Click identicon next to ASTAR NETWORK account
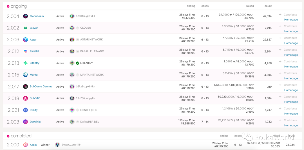Screen dimensions: 304x150 (x=72, y=40)
